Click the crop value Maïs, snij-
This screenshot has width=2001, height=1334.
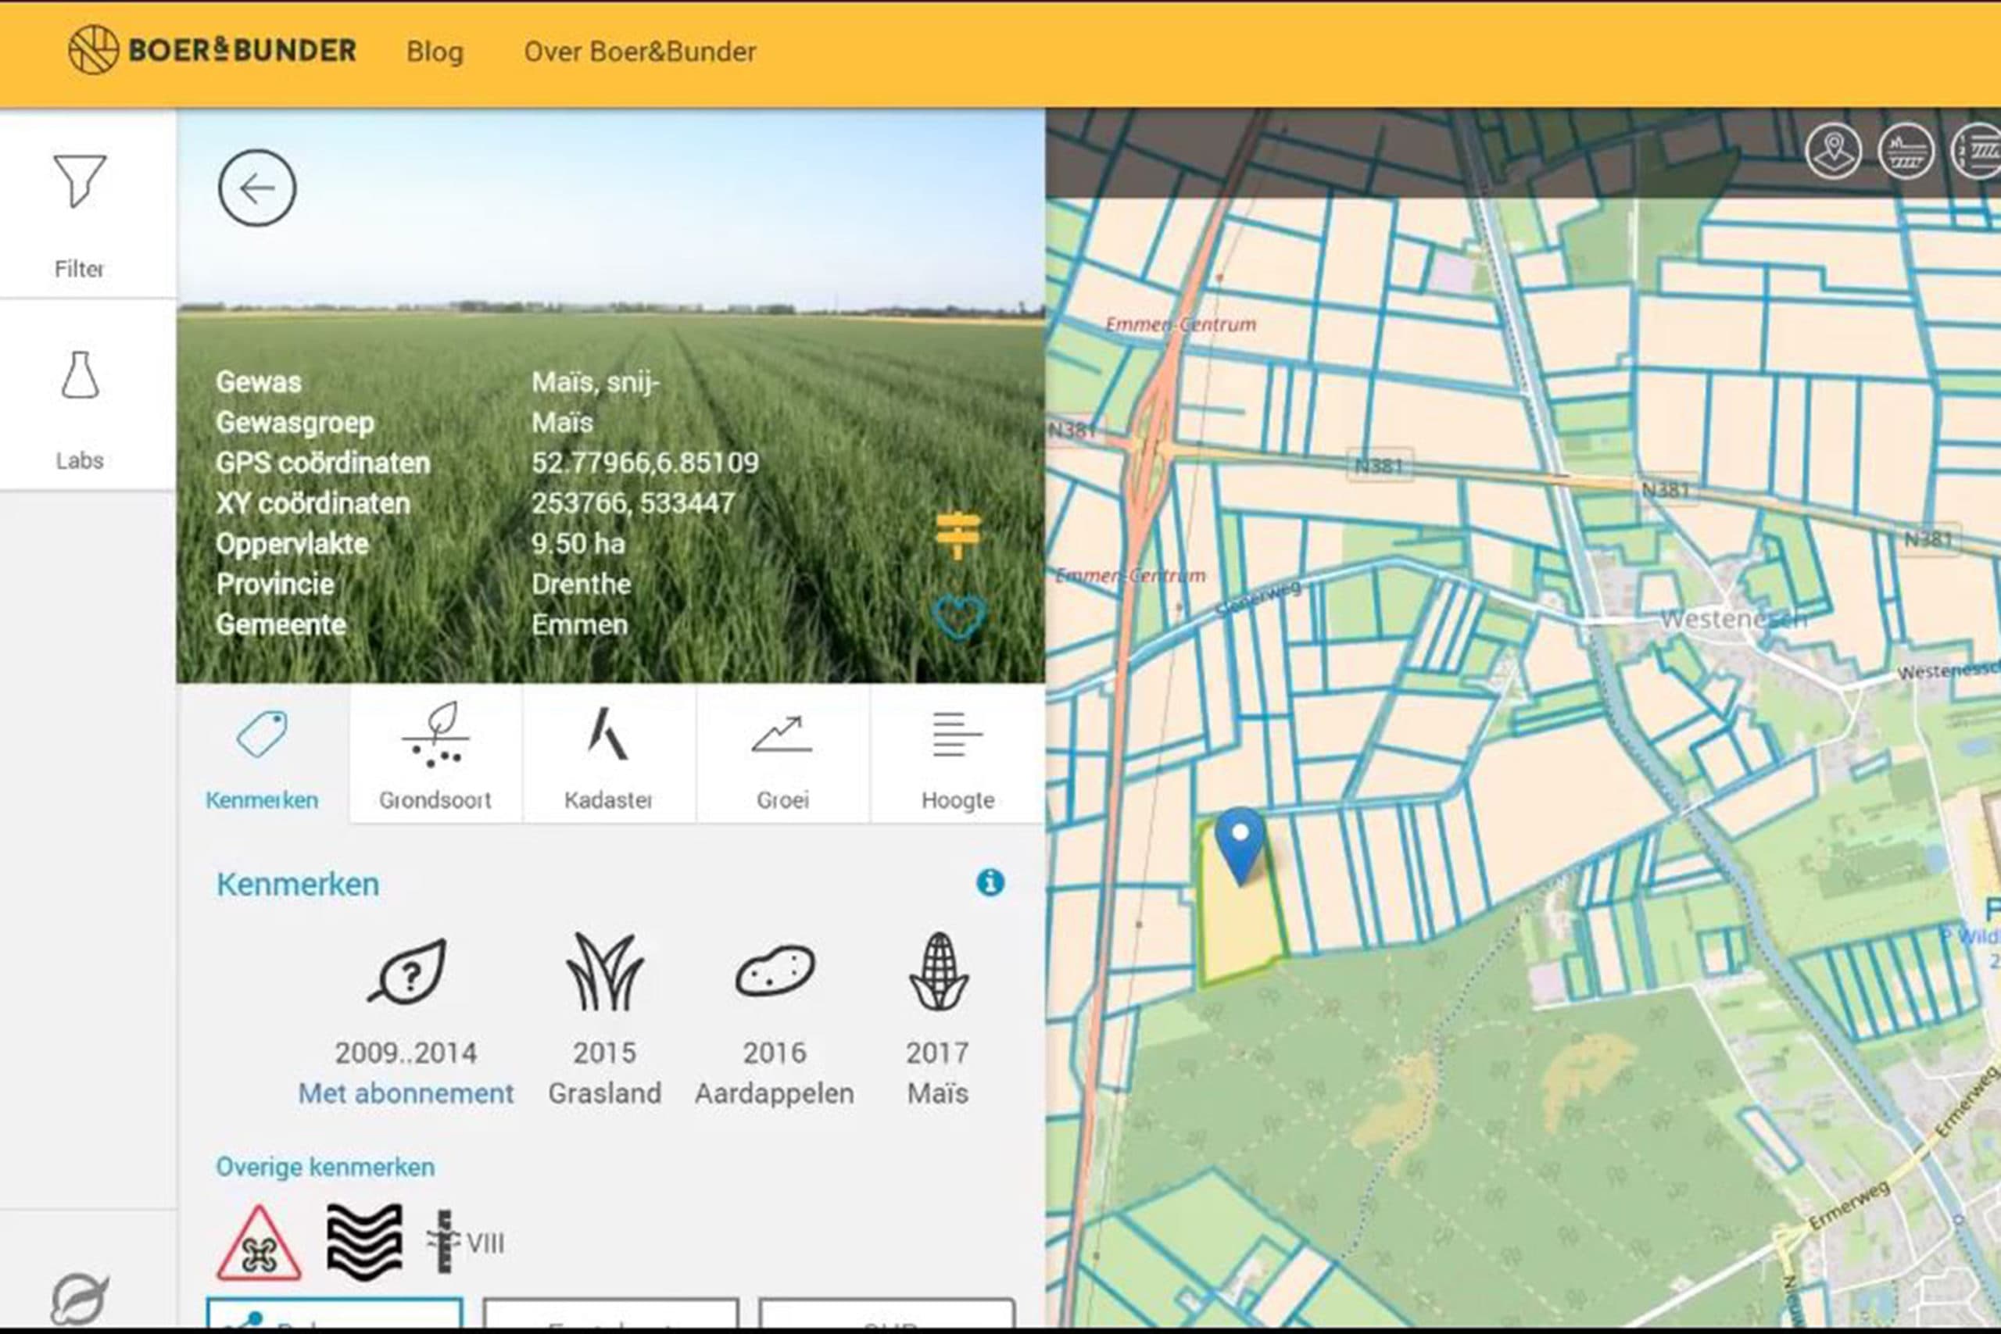[596, 382]
